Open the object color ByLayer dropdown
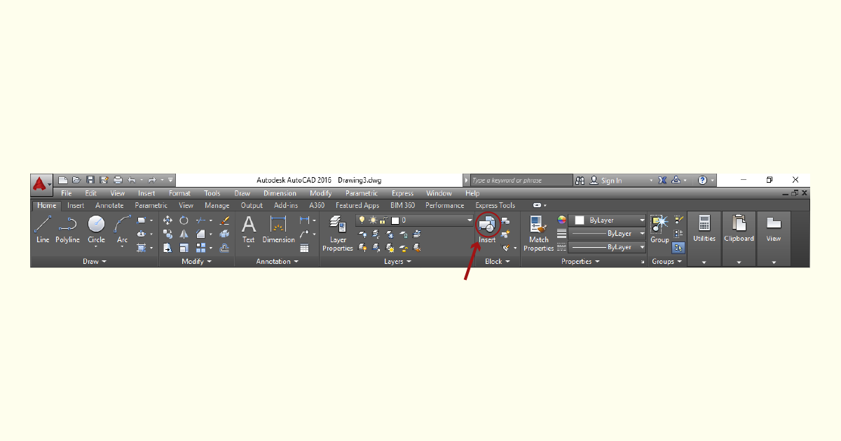Screen dimensions: 841x441 pyautogui.click(x=607, y=220)
